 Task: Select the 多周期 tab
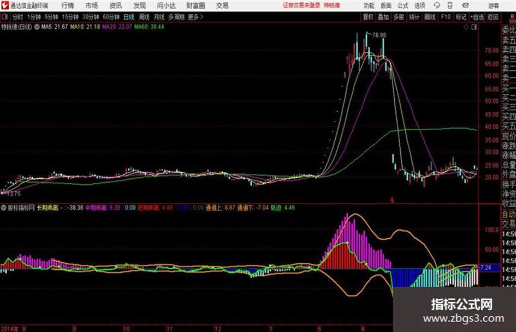(176, 17)
